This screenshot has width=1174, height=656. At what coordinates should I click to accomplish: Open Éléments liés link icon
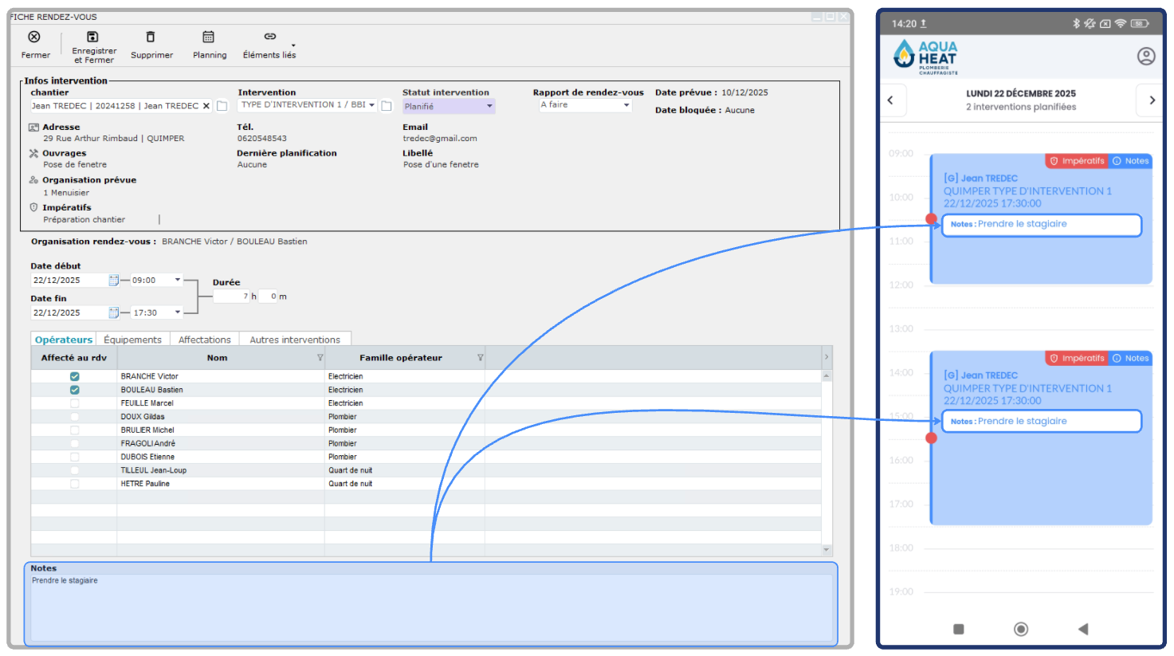coord(270,37)
